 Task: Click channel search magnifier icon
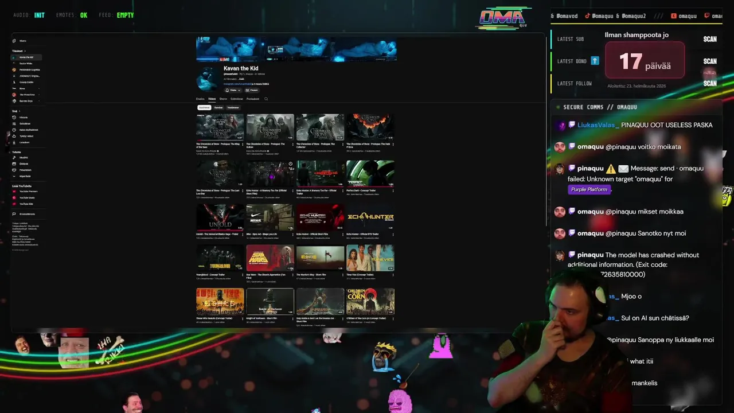(266, 99)
